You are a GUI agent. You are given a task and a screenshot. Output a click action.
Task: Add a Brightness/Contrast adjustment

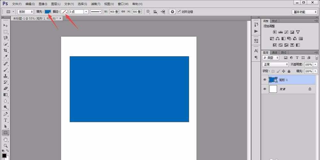[275, 32]
